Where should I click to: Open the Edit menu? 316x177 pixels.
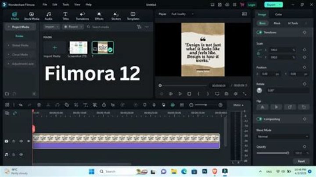(x=54, y=4)
